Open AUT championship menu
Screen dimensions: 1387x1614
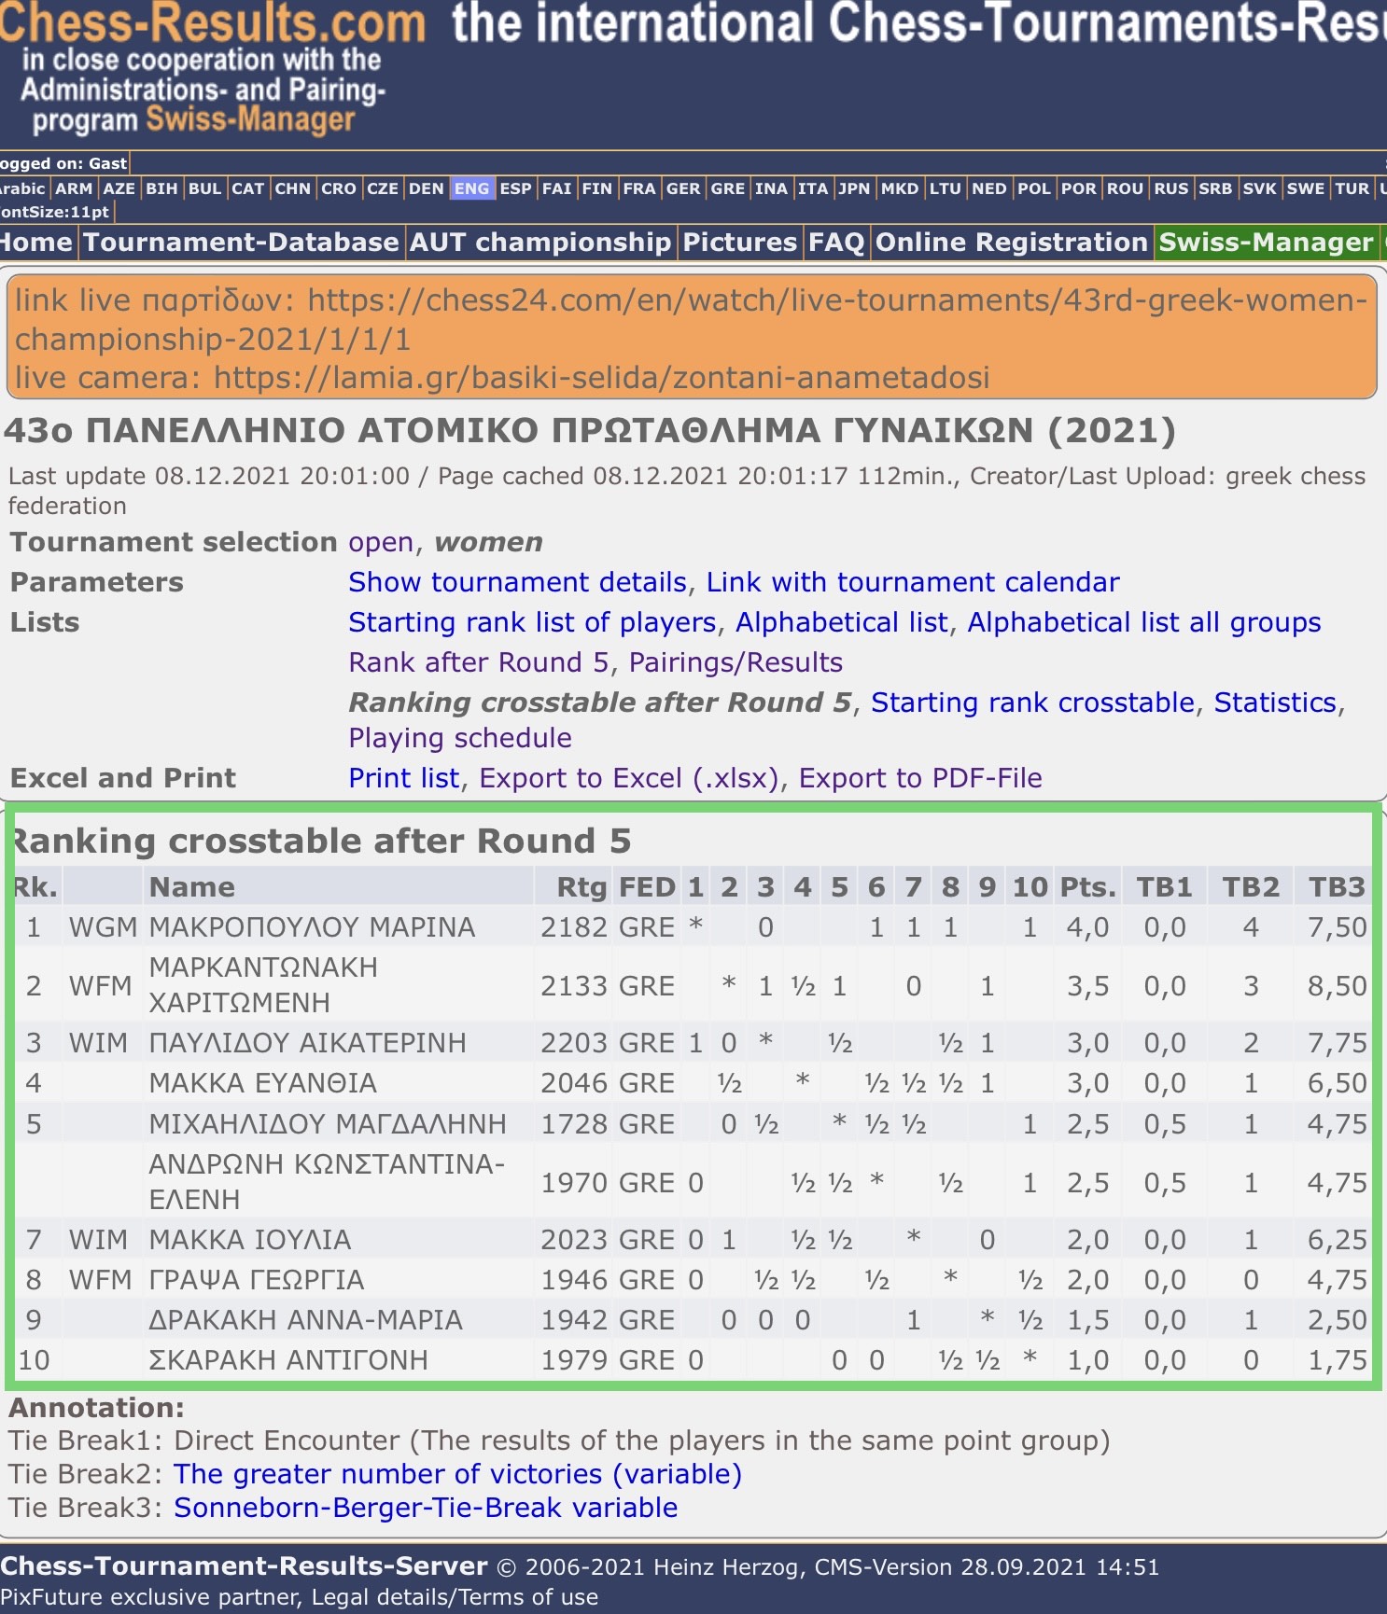pos(540,243)
